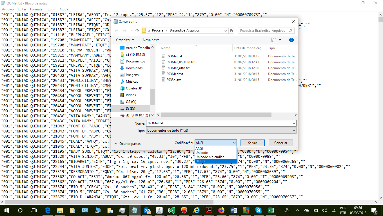The height and width of the screenshot is (216, 383).
Task: Open Word from the taskbar
Action: point(234,210)
